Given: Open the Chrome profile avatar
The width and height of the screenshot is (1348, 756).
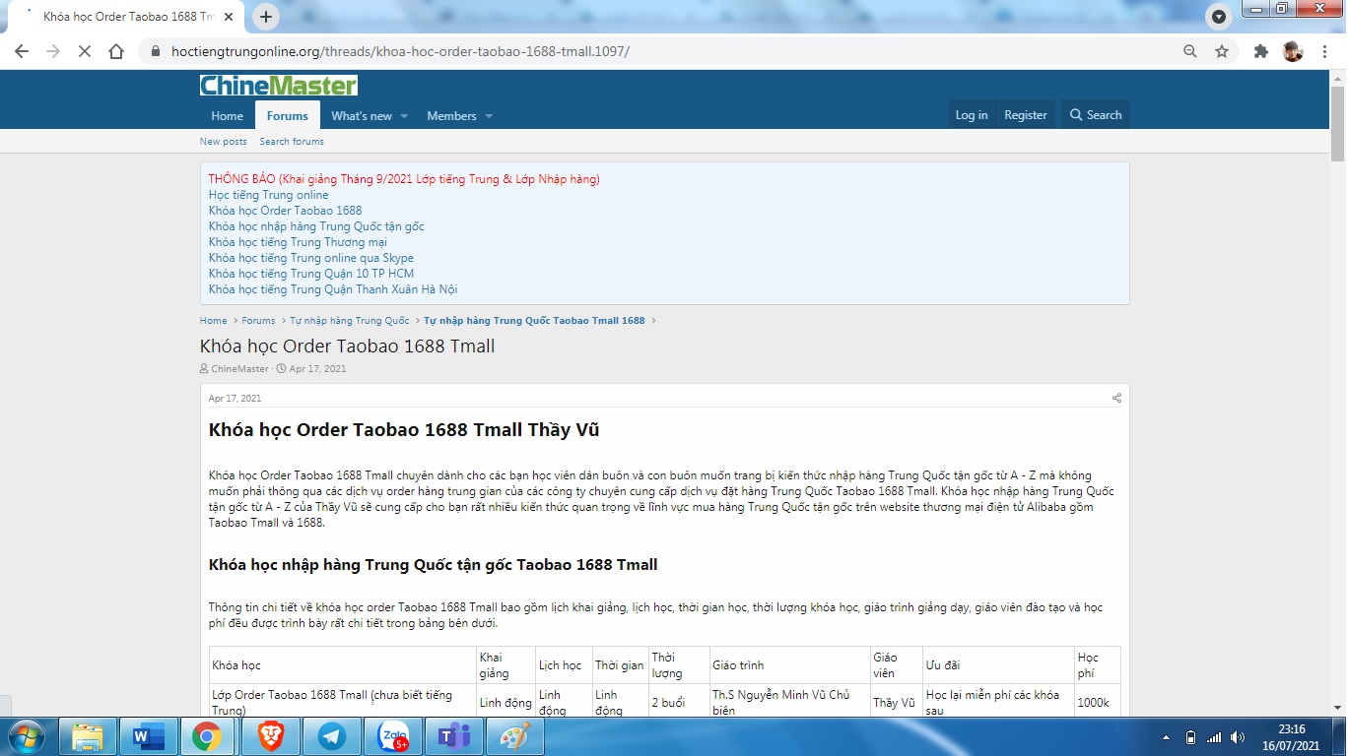Looking at the screenshot, I should click(1293, 51).
